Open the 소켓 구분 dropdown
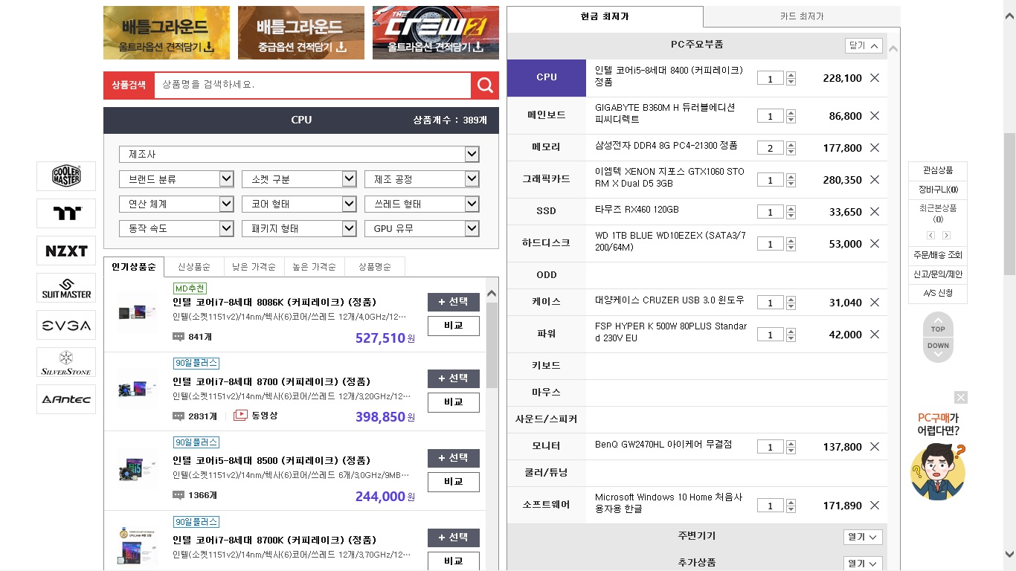Viewport: 1016px width, 571px height. pyautogui.click(x=299, y=179)
